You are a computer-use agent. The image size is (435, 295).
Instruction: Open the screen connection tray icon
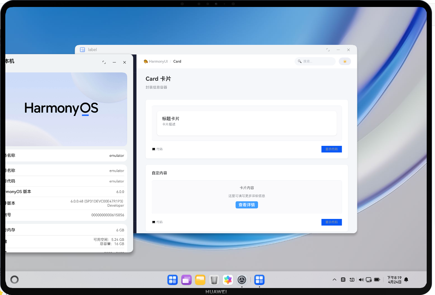[369, 280]
